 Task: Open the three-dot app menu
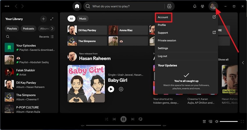(x=7, y=6)
